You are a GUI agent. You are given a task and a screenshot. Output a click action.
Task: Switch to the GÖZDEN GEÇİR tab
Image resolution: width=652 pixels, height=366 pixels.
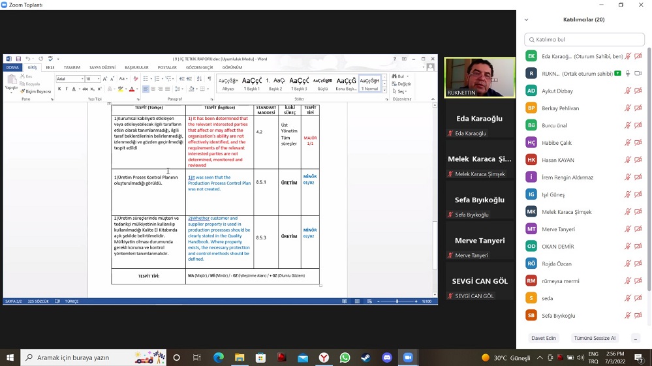pyautogui.click(x=199, y=67)
